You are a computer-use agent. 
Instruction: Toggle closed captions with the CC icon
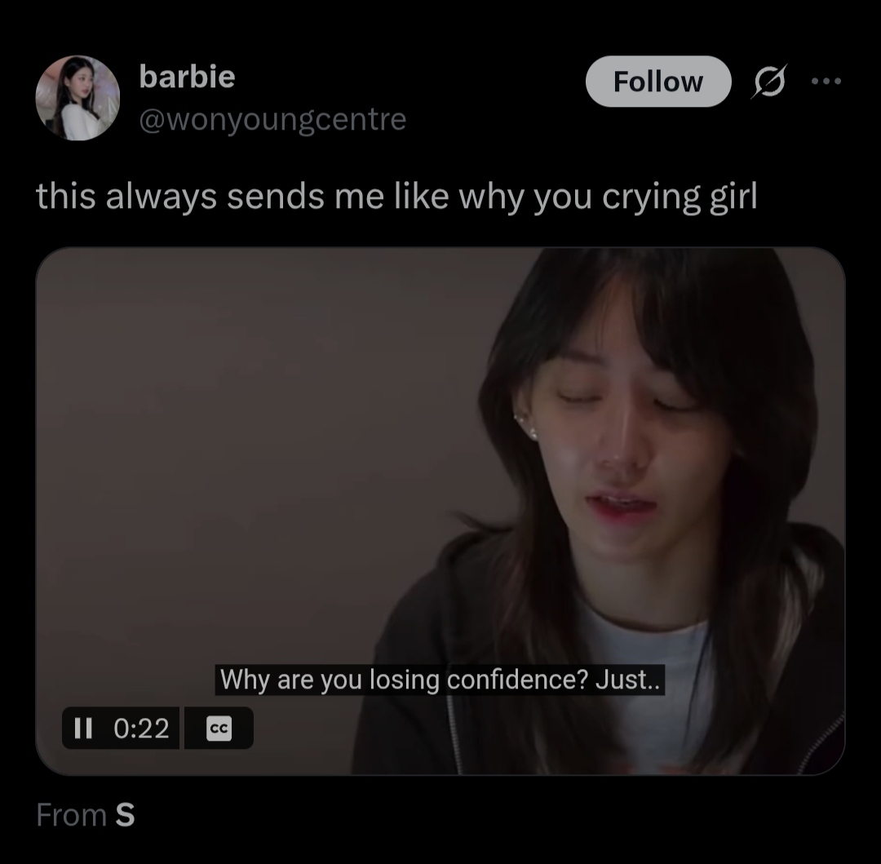219,728
